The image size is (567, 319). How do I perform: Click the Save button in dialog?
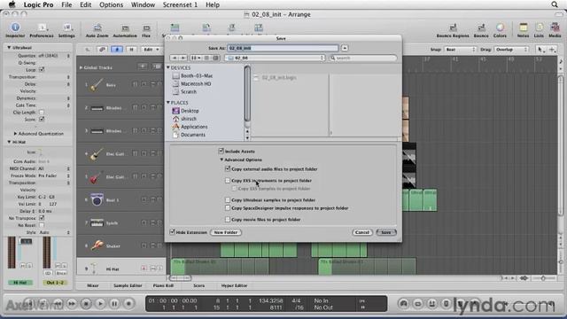[x=386, y=232]
